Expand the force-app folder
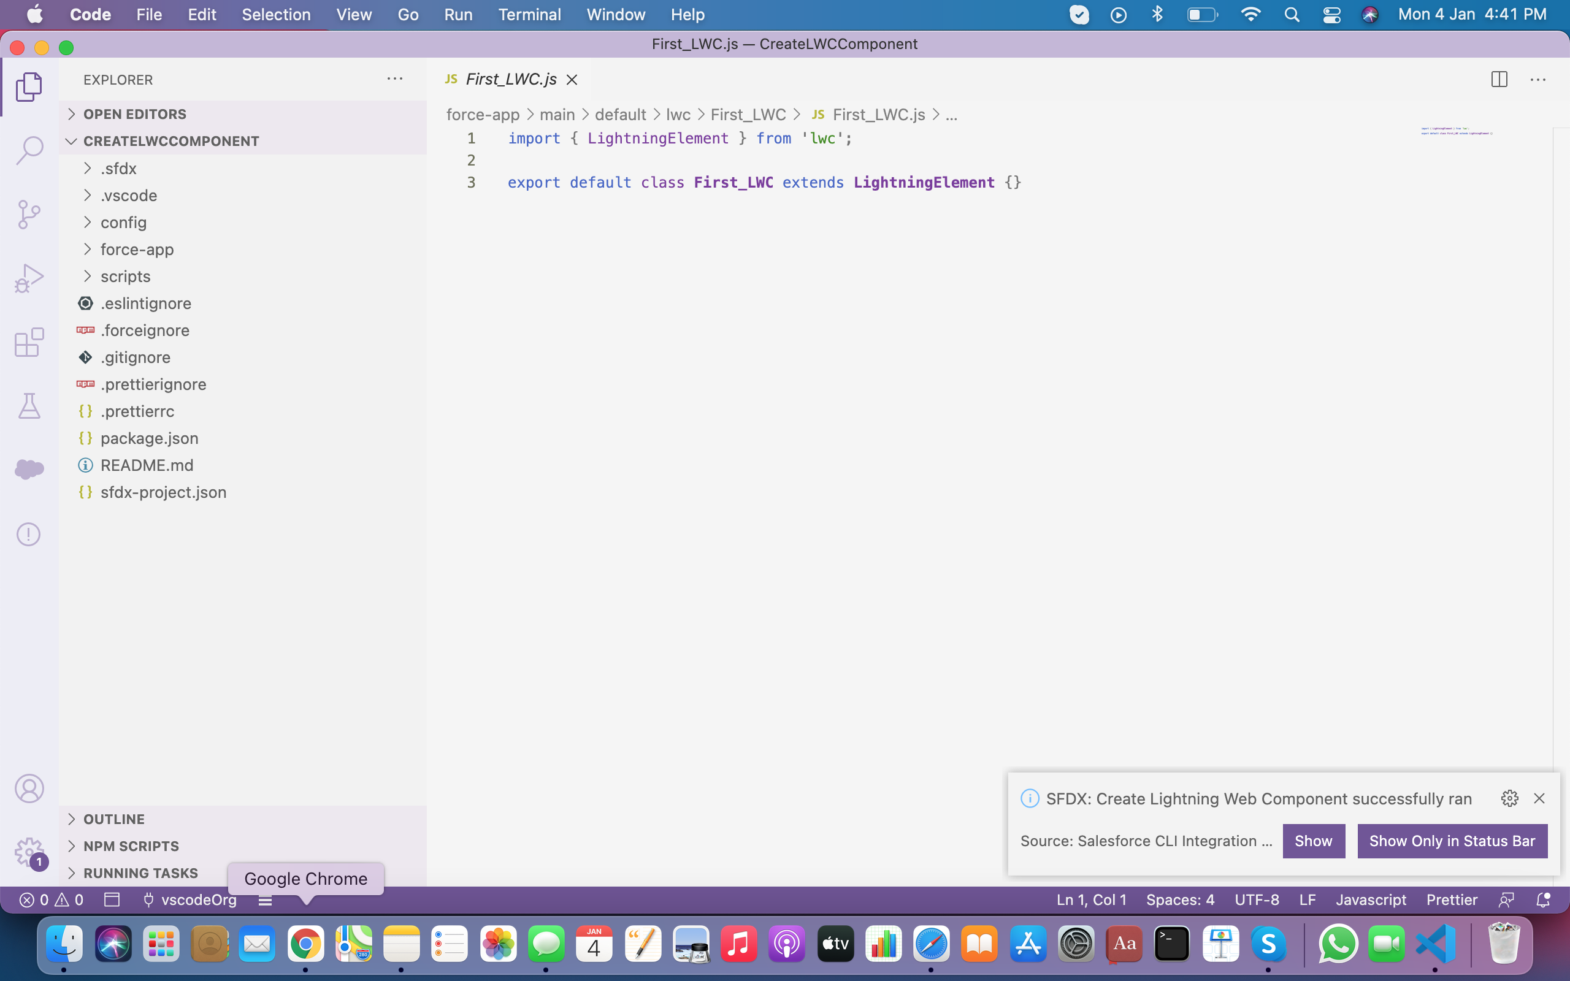Screen dimensions: 1570x981 click(137, 249)
